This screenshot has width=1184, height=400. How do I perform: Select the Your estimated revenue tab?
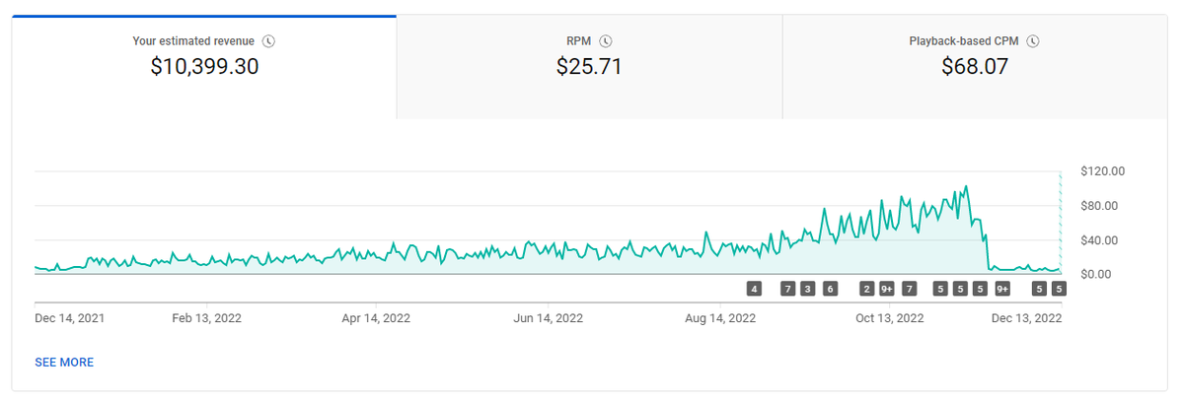[x=204, y=67]
